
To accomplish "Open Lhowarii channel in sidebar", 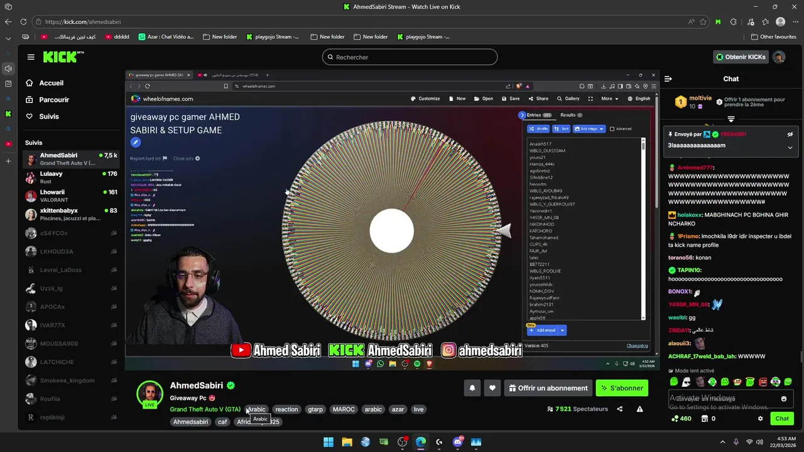I will (x=71, y=196).
